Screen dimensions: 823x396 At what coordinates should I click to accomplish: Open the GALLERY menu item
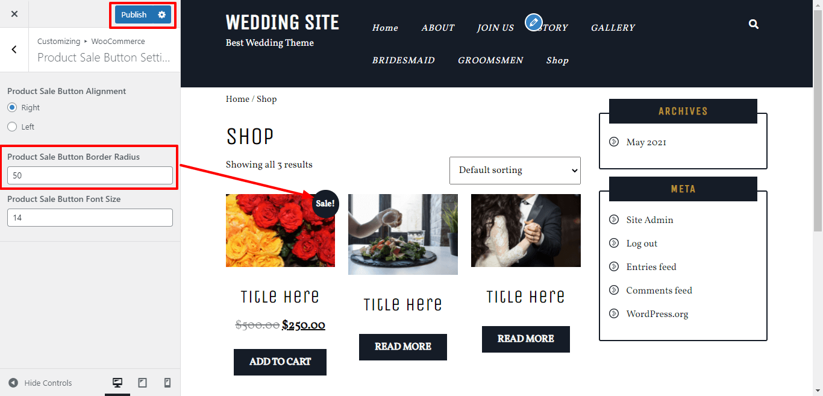(613, 28)
